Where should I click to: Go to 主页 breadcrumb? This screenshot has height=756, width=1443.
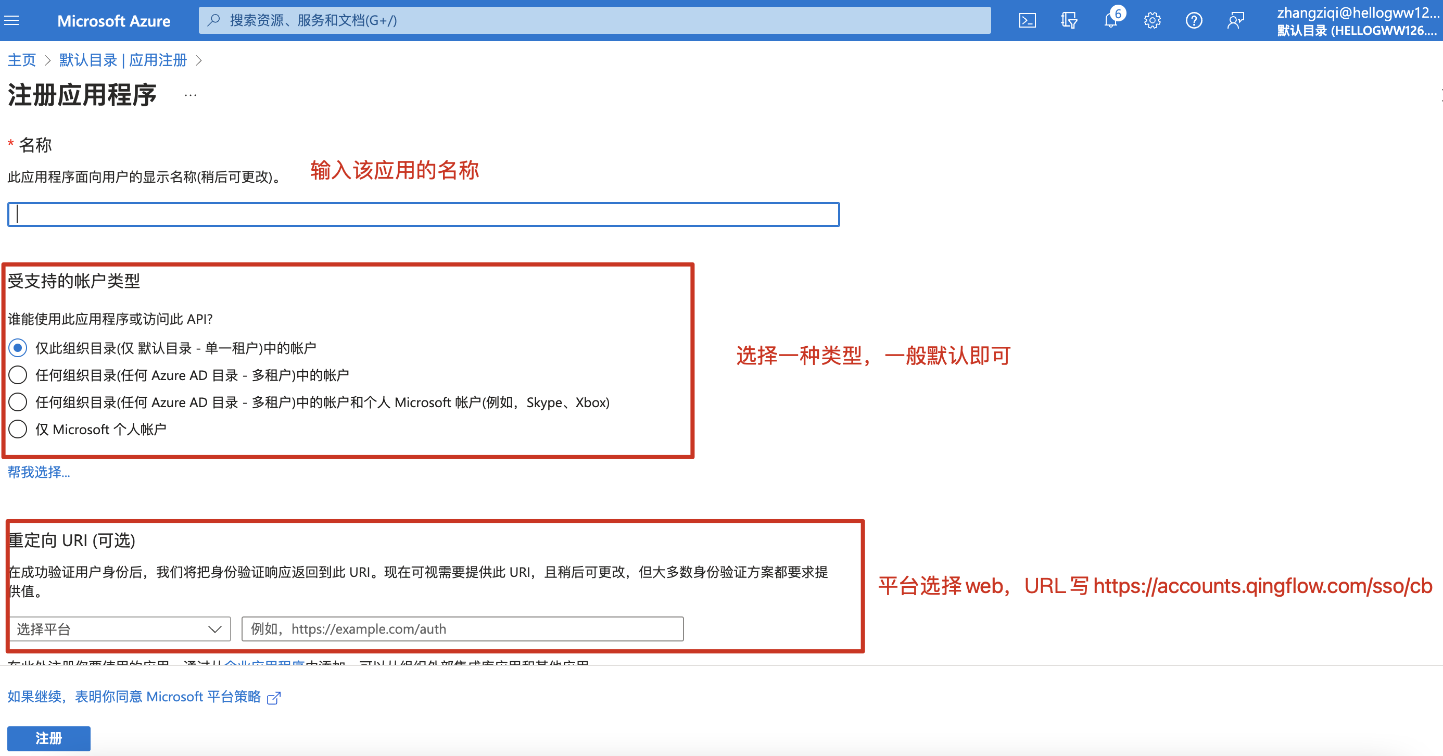tap(22, 60)
